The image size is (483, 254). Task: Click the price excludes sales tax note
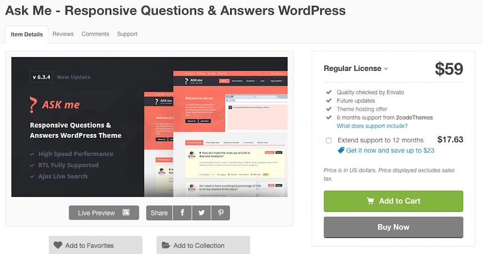point(389,174)
